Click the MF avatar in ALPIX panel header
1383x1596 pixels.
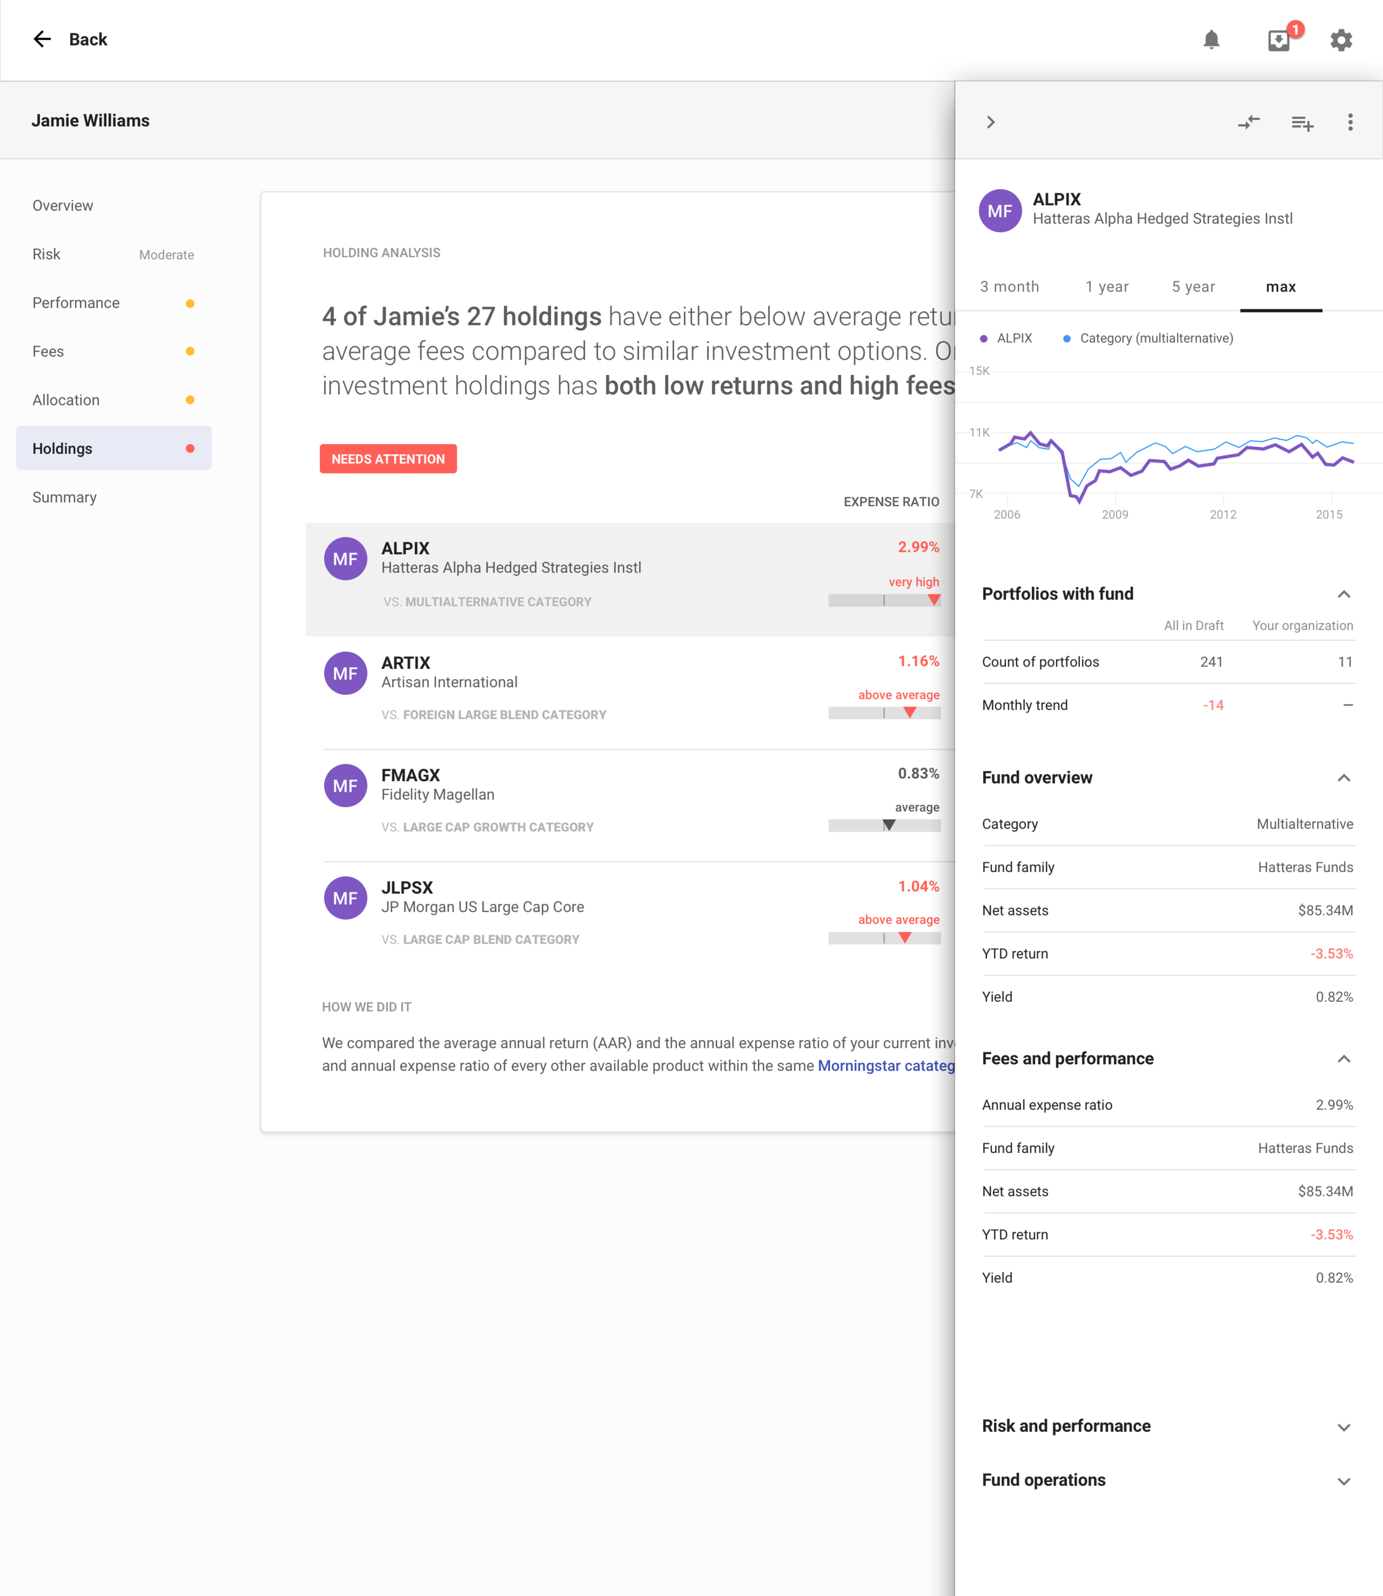tap(1000, 211)
